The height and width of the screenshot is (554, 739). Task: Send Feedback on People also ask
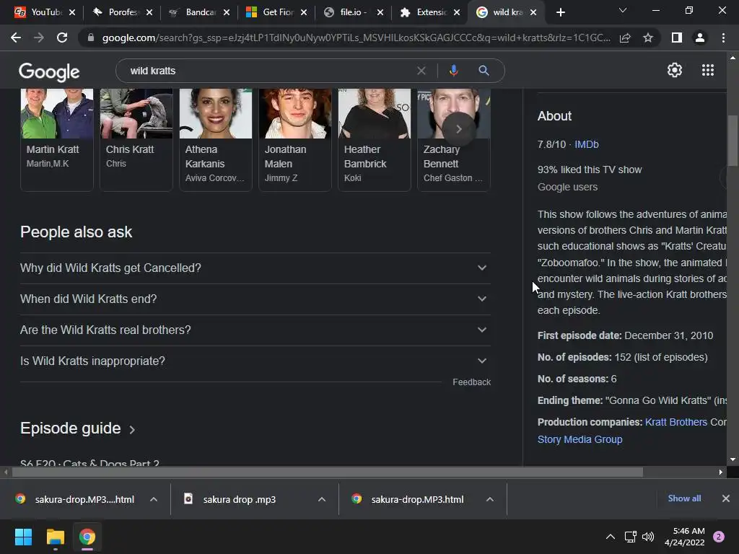tap(471, 382)
